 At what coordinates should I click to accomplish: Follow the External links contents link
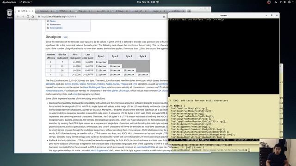[x=56, y=28]
